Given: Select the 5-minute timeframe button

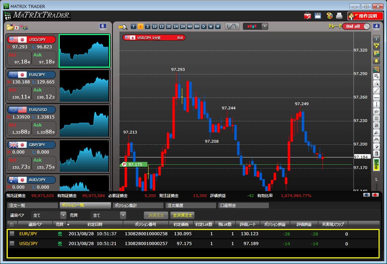Looking at the screenshot, I should [148, 26].
